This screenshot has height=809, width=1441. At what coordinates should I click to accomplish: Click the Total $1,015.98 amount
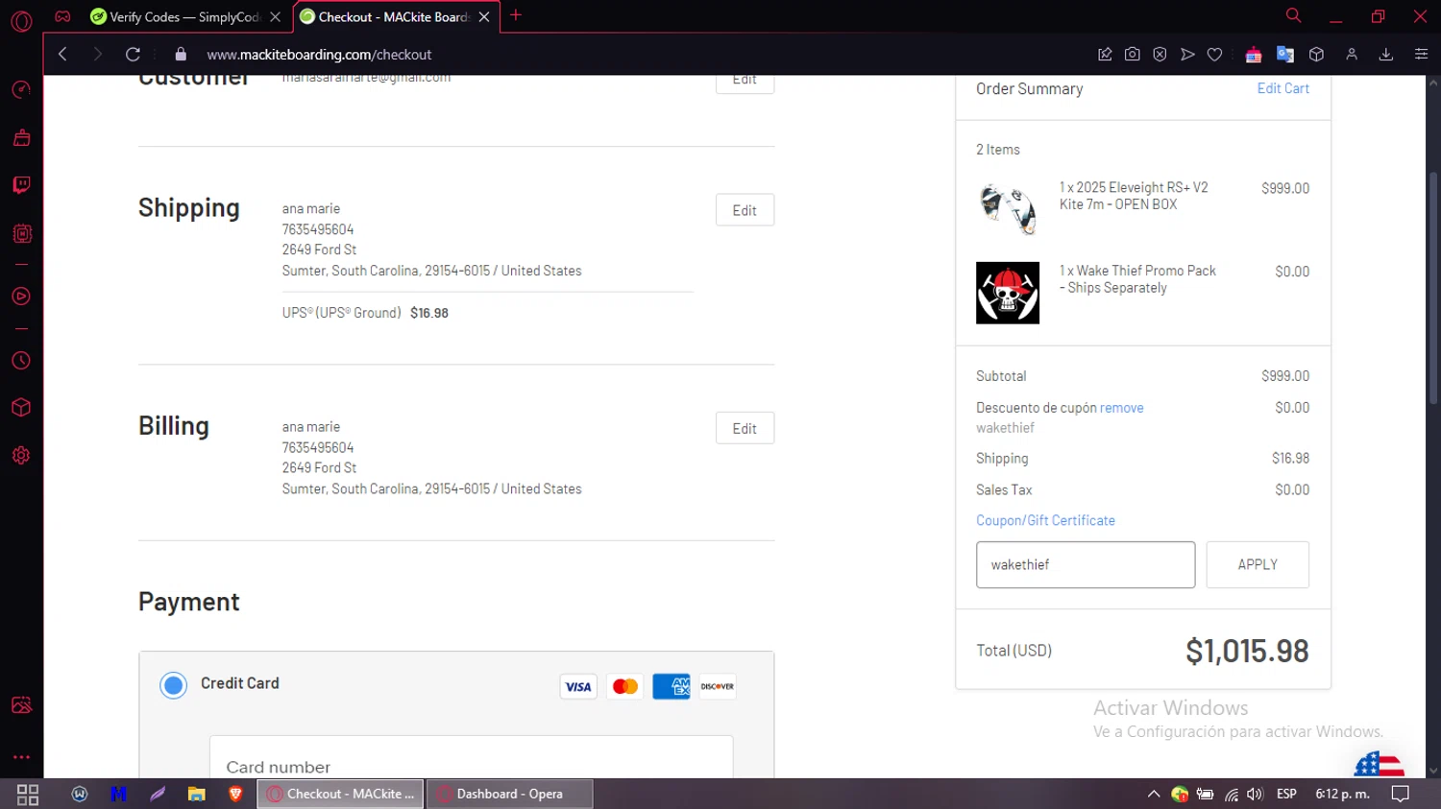coord(1247,651)
